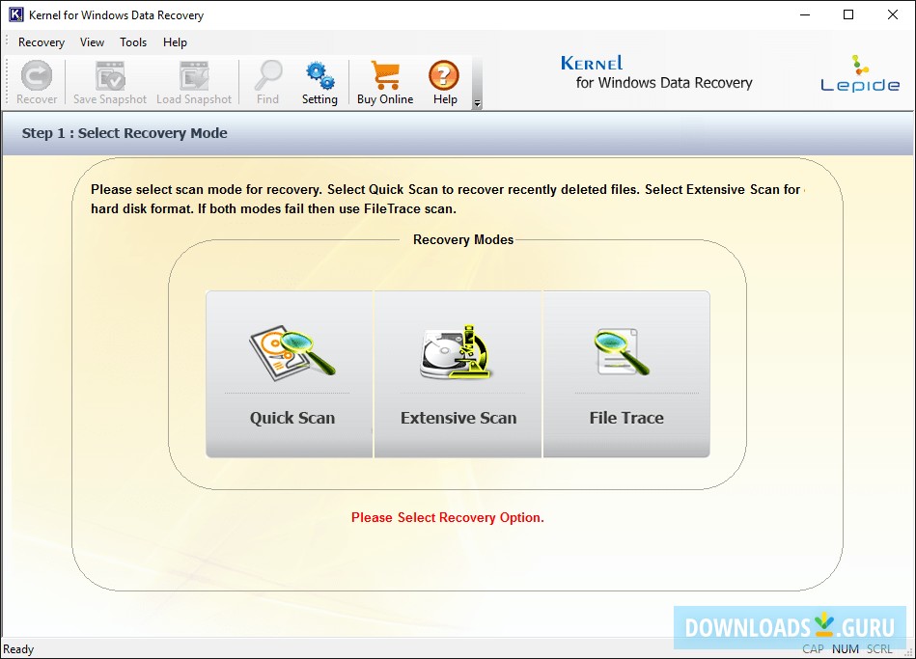Click the "Step 1 : Select Recovery Mode" heading

(x=125, y=133)
